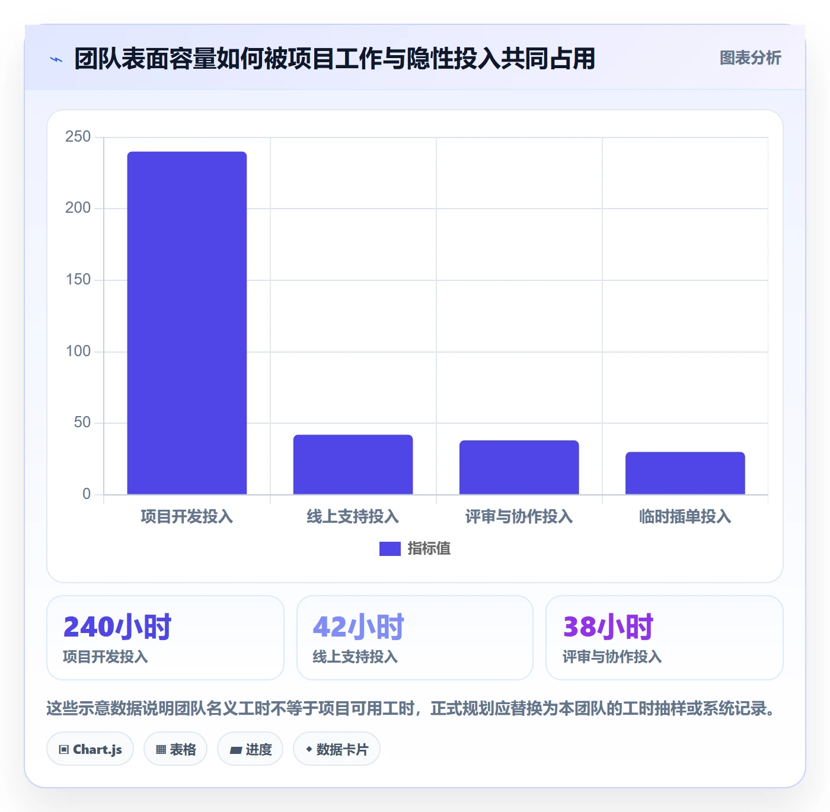Click the 数据卡片 tag chip
The width and height of the screenshot is (830, 812).
tap(337, 749)
